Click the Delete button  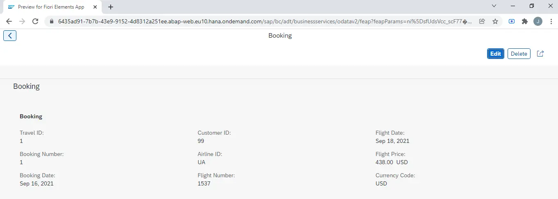coord(519,54)
